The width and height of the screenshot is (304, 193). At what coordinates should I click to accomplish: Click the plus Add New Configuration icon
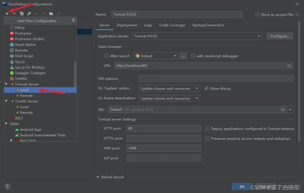click(x=7, y=14)
